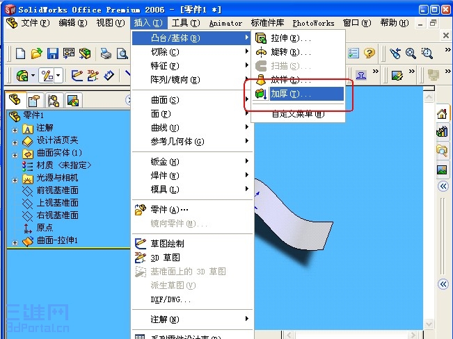Click graphics area vertical scrollbar up arrow

click(429, 97)
